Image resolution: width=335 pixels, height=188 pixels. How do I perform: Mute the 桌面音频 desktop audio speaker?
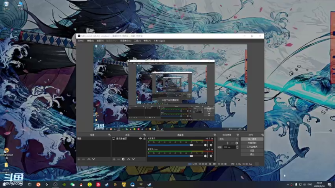click(x=206, y=145)
